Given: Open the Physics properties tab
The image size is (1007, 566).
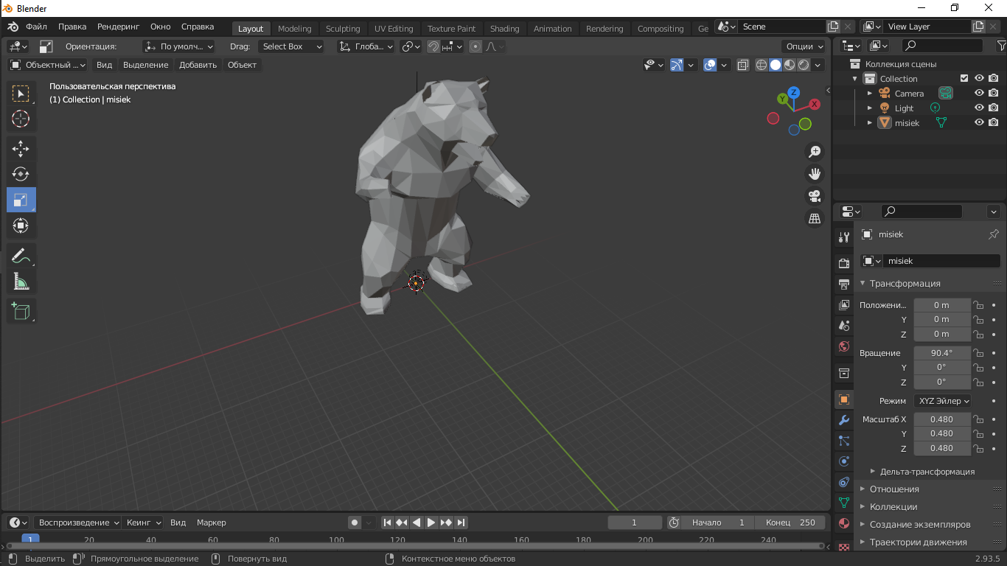Looking at the screenshot, I should click(x=844, y=461).
